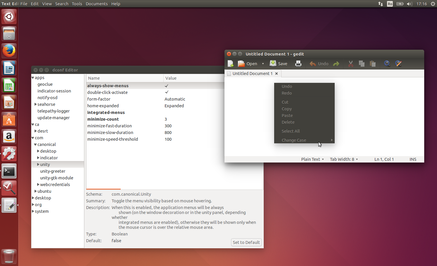Open the Plain Text language dropdown
Image resolution: width=437 pixels, height=266 pixels.
(312, 159)
